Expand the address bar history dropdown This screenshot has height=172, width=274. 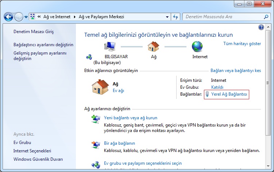click(167, 17)
